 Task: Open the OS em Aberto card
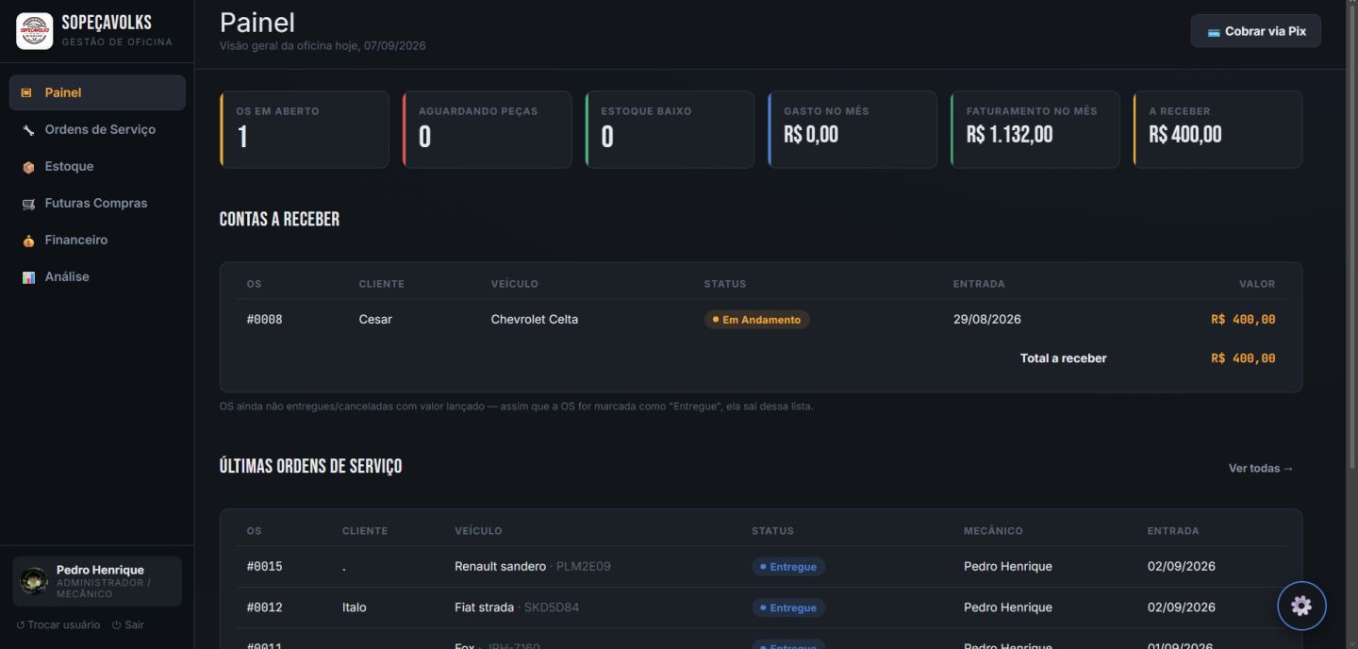pos(305,129)
